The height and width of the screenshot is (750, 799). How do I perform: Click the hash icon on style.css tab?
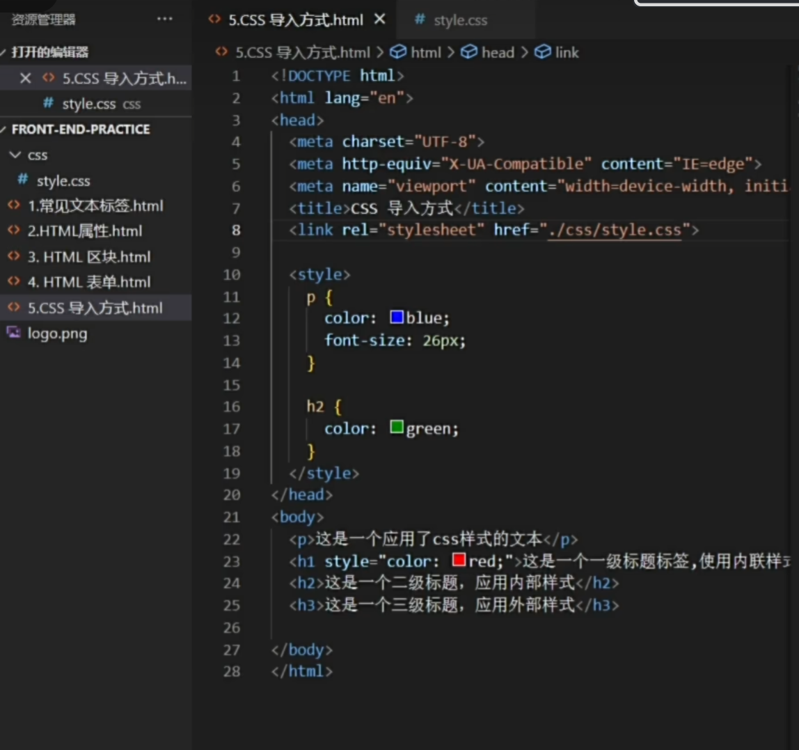(420, 19)
